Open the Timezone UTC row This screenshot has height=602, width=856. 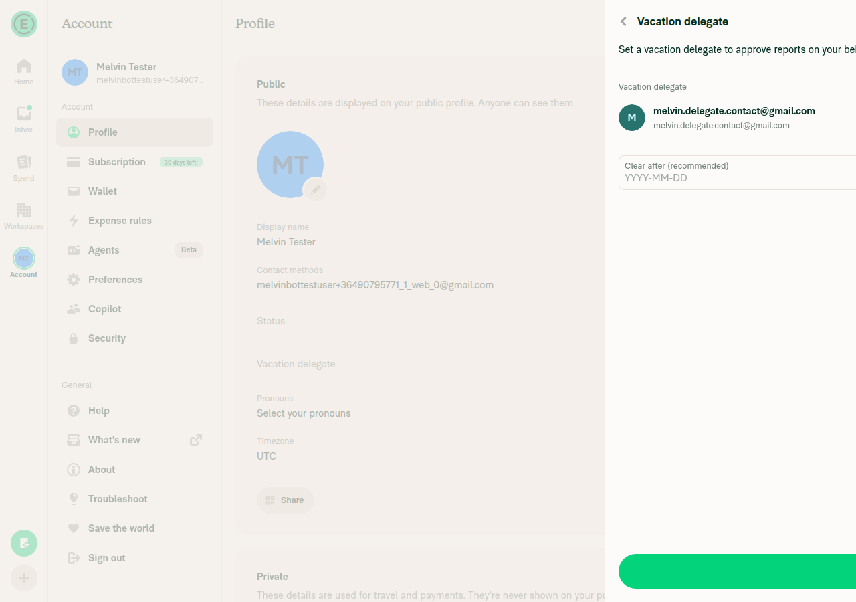420,449
